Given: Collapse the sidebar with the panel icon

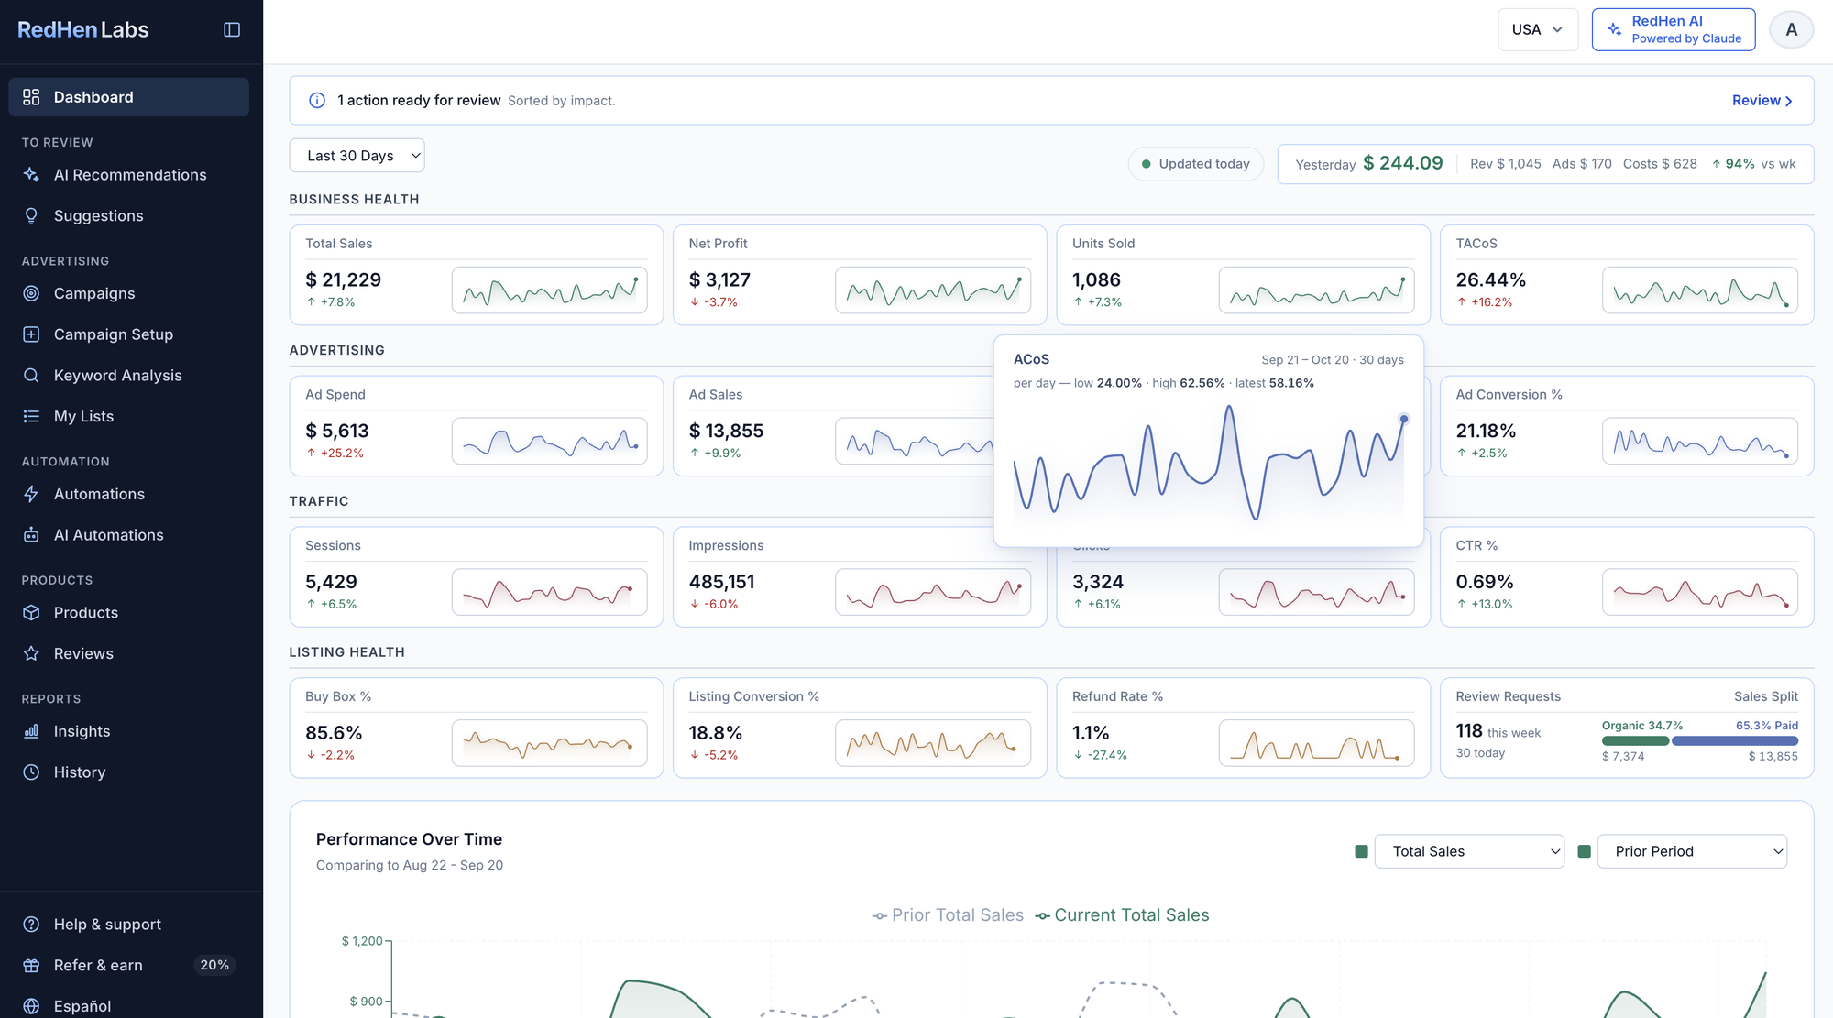Looking at the screenshot, I should [232, 30].
